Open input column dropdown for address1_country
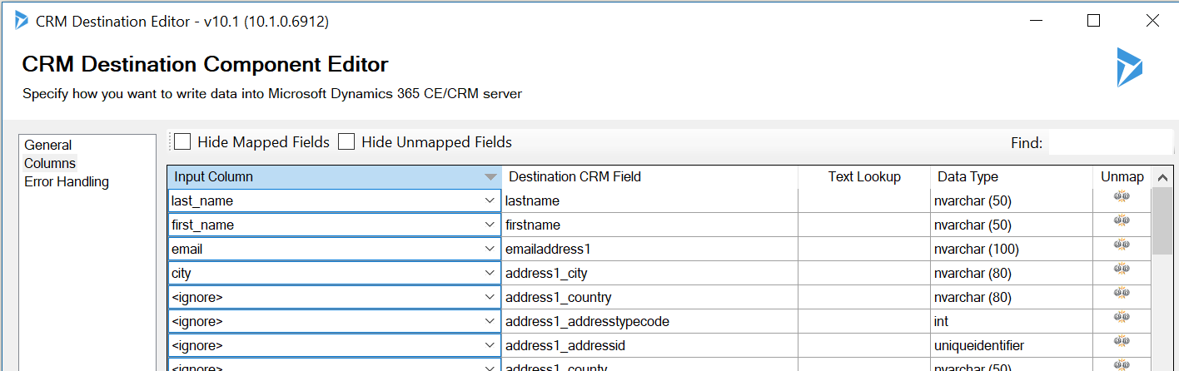 tap(489, 297)
